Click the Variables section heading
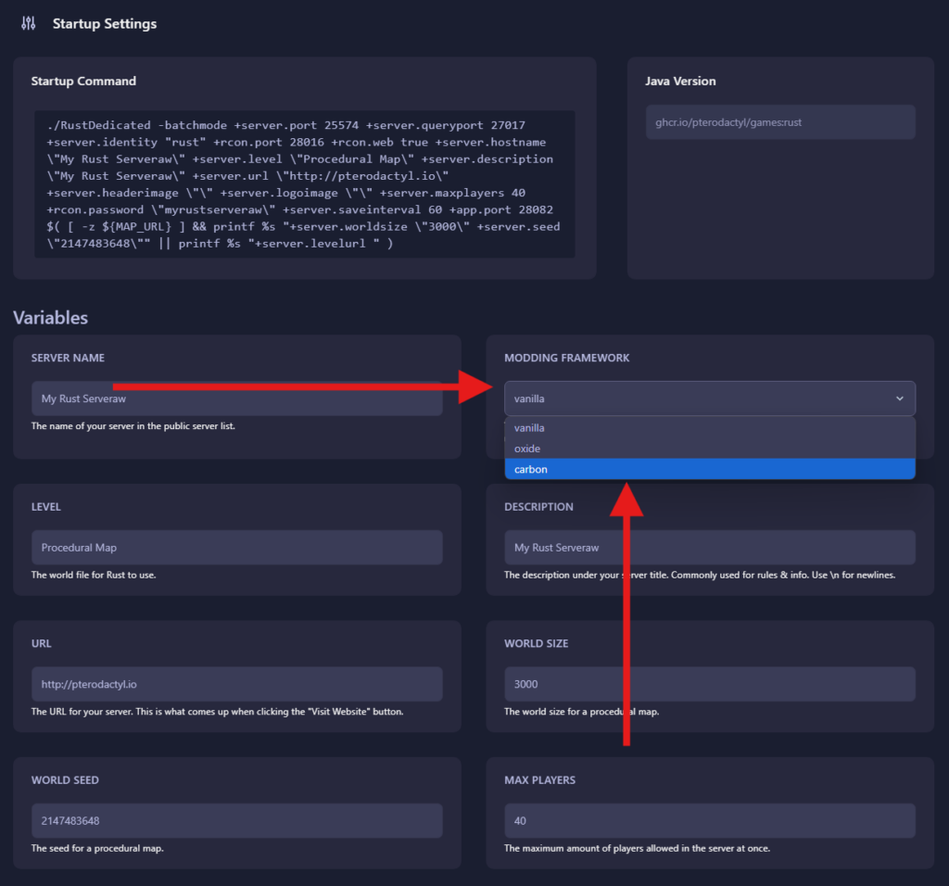Viewport: 949px width, 886px height. (x=51, y=318)
